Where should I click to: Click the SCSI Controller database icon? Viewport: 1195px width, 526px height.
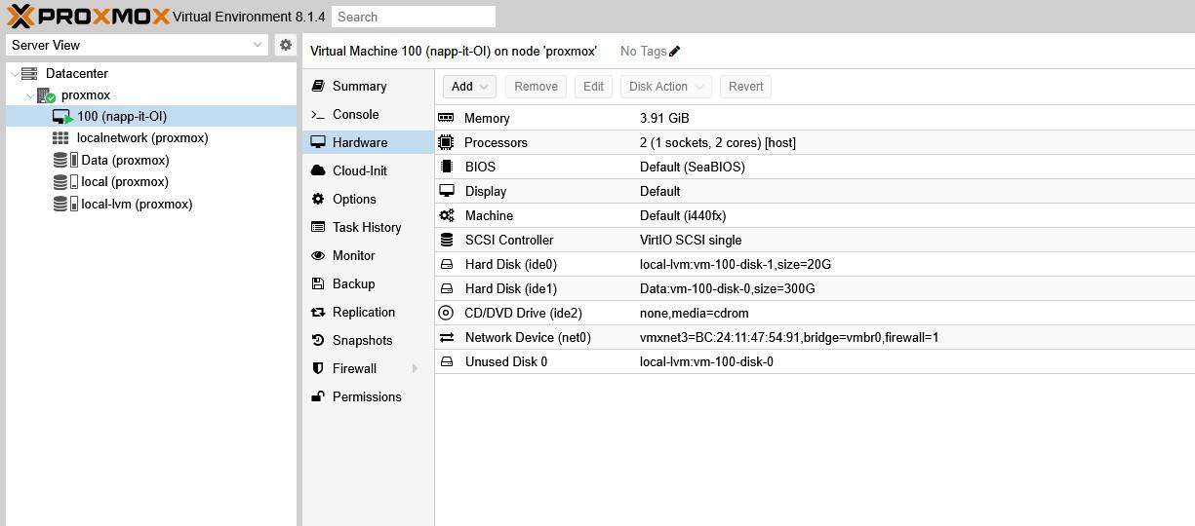pos(447,240)
